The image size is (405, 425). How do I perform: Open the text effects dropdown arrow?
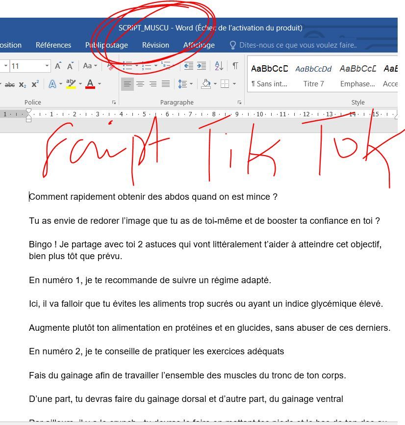pyautogui.click(x=61, y=84)
